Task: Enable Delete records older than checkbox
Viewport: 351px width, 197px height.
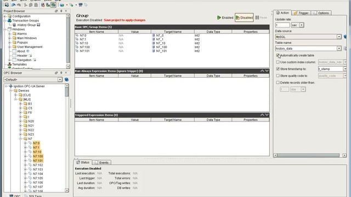Action: tap(278, 83)
